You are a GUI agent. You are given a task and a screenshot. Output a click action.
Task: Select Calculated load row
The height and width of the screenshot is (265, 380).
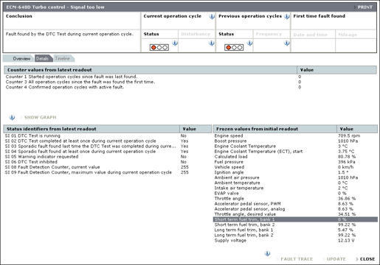coord(295,157)
